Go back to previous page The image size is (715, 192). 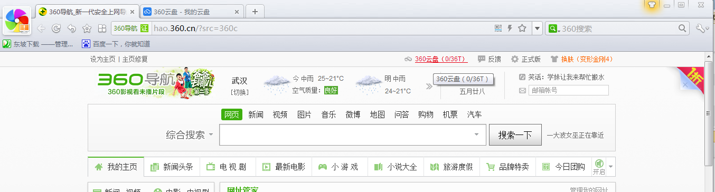pyautogui.click(x=41, y=28)
